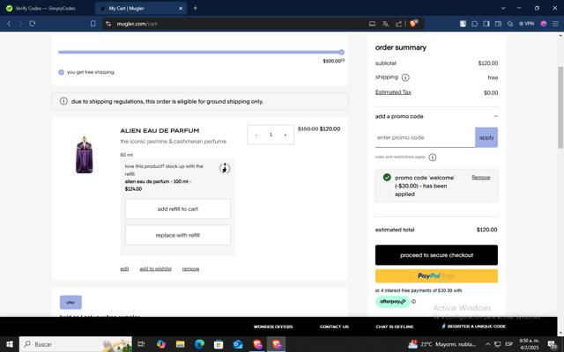Add Alien perfume to wishlist
Image resolution: width=564 pixels, height=352 pixels.
click(155, 268)
